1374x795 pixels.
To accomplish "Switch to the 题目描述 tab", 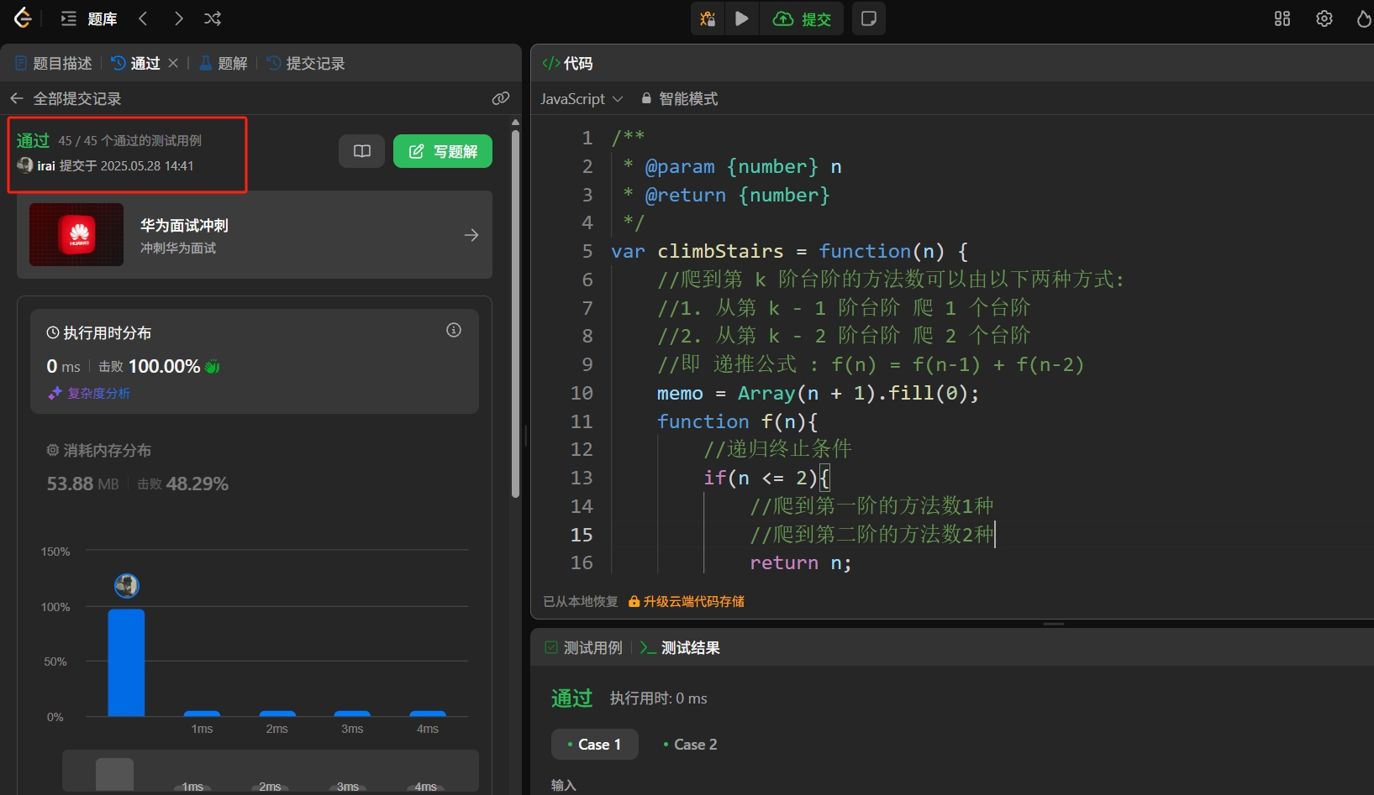I will 54,63.
